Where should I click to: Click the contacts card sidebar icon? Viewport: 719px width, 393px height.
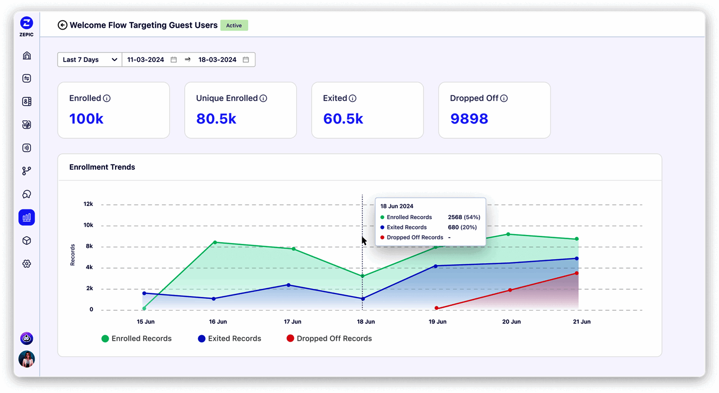(27, 102)
